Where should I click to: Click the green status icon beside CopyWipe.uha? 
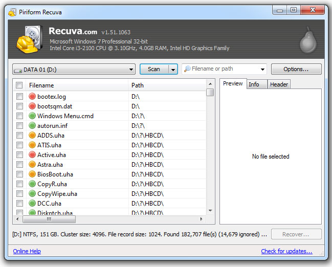tap(32, 194)
